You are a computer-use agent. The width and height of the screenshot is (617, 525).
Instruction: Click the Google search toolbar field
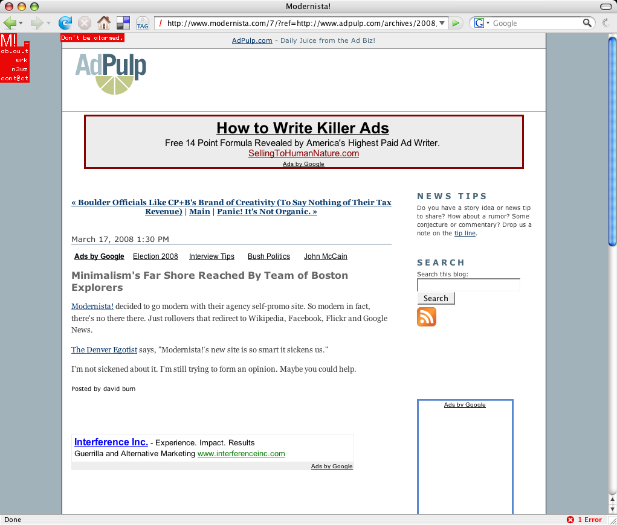(x=537, y=23)
